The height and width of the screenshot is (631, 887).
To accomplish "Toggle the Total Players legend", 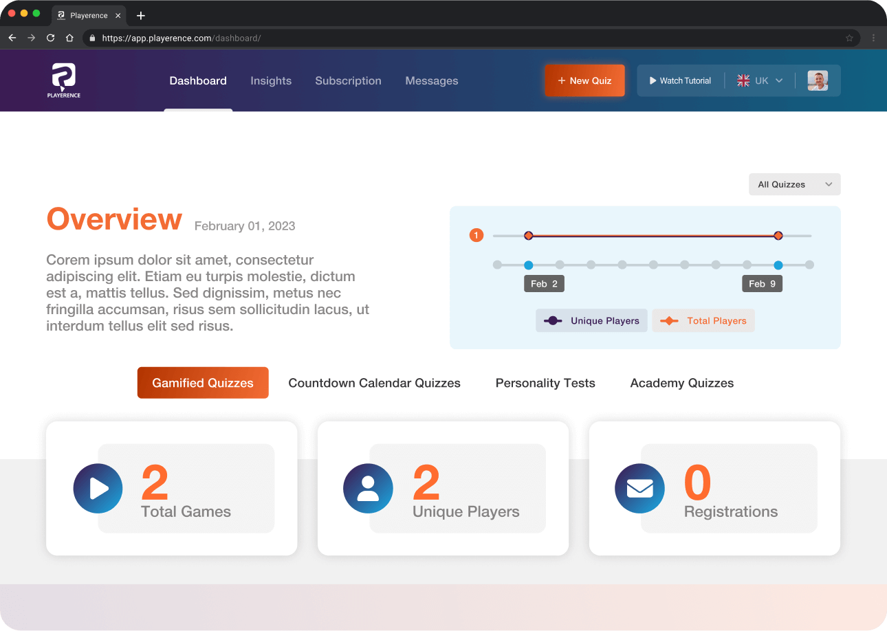I will pos(703,320).
